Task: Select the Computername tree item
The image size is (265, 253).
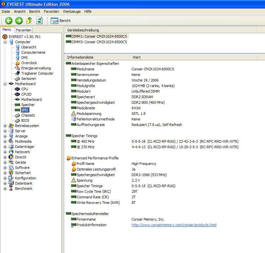Action: click(33, 52)
